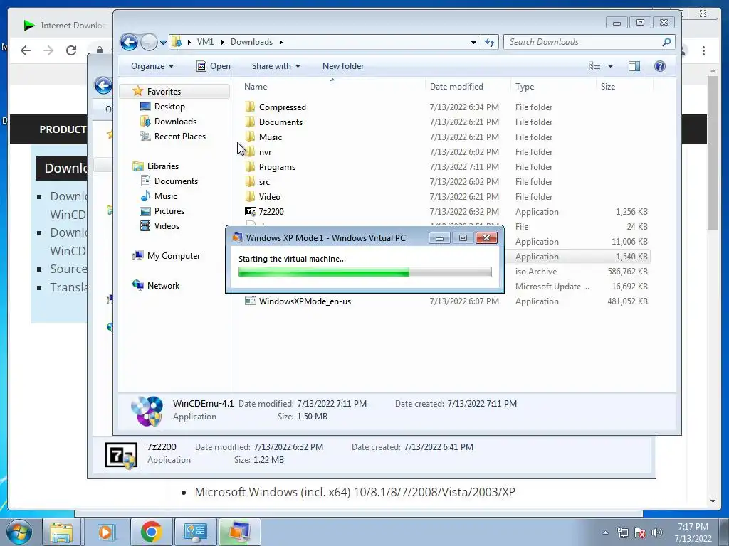
Task: Open view options dropdown arrow
Action: click(610, 66)
